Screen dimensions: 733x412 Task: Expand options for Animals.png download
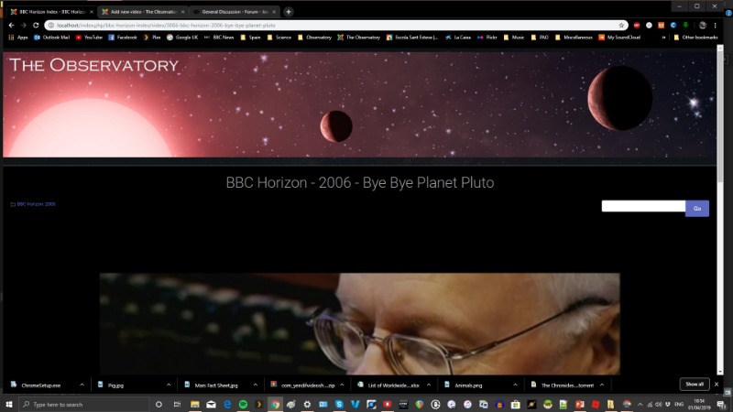point(515,385)
